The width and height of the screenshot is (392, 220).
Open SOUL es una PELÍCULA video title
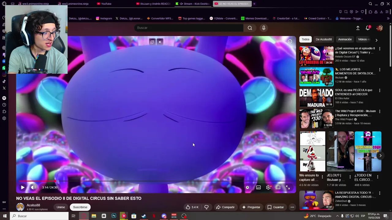click(x=354, y=92)
